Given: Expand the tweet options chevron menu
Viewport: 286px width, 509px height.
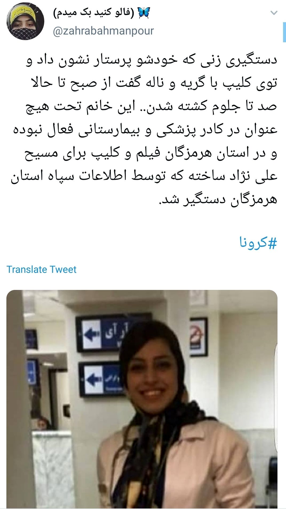Looking at the screenshot, I should pos(274,13).
